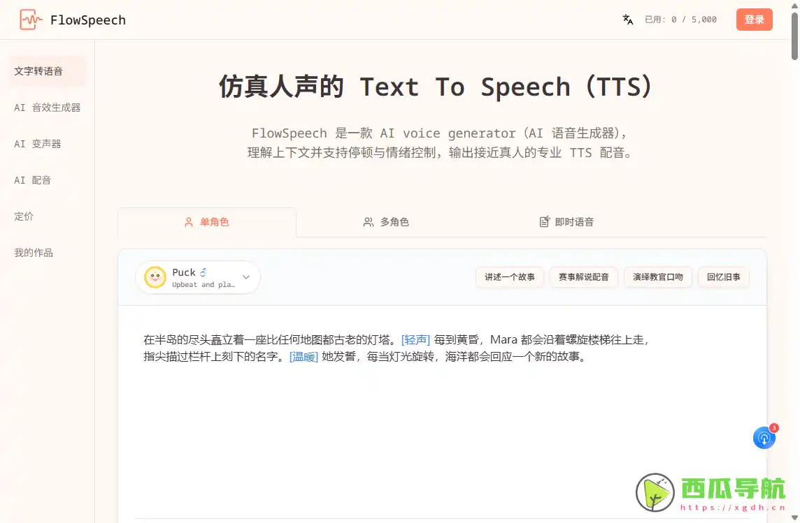Choose the 演绎教官口吻 preset

tap(657, 277)
